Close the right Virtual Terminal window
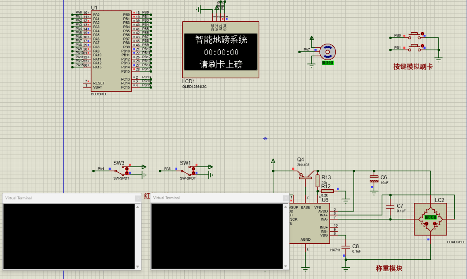The height and width of the screenshot is (279, 467). pyautogui.click(x=286, y=198)
